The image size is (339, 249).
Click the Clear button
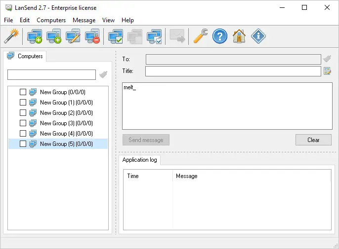click(313, 140)
